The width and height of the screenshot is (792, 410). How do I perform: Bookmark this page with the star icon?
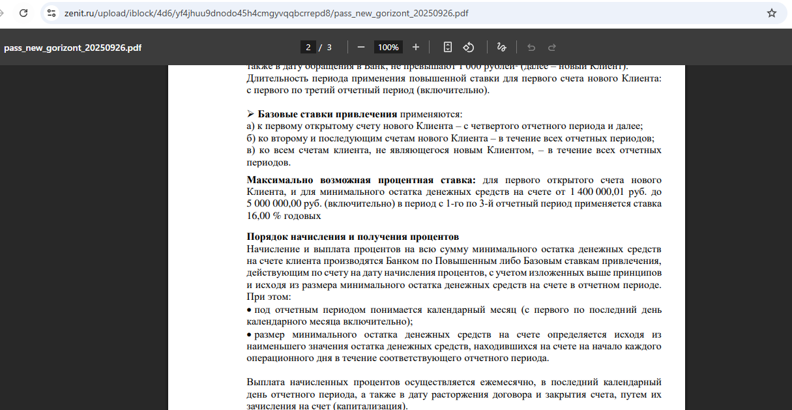771,13
